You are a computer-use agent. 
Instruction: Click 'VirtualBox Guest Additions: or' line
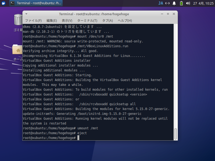(x=51, y=99)
